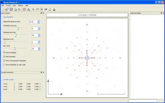Decrease Sat. Level with down arrow

[x=39, y=50]
